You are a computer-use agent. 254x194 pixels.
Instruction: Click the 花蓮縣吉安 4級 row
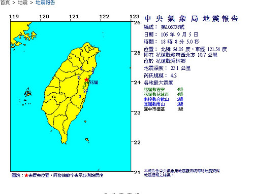[164, 90]
